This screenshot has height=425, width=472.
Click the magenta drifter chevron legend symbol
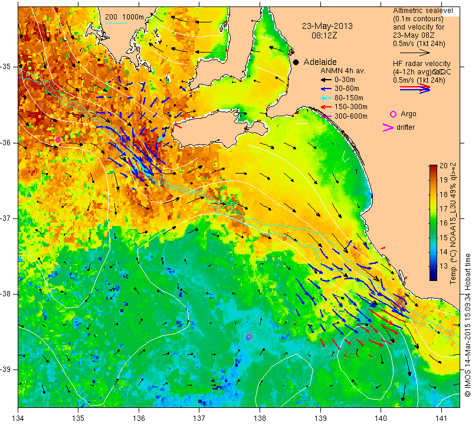click(x=388, y=127)
